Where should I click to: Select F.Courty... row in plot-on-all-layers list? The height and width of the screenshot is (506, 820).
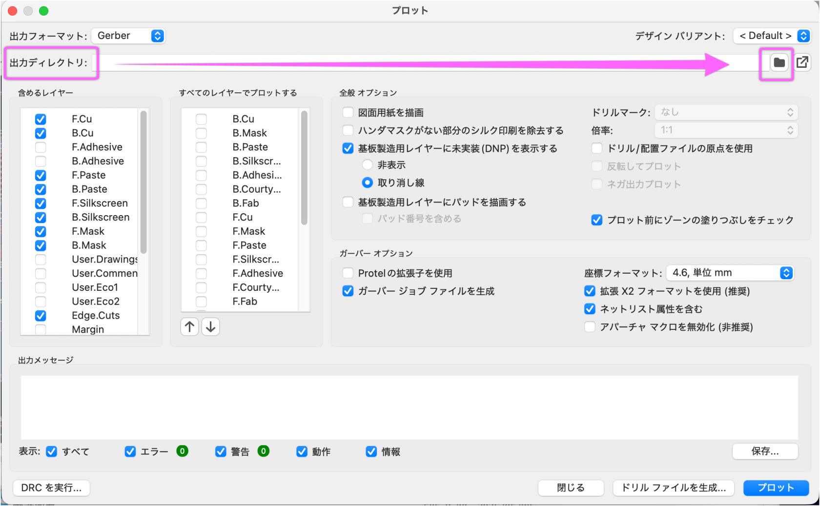239,288
